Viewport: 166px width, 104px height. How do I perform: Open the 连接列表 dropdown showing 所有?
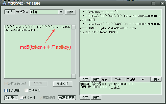(46, 12)
